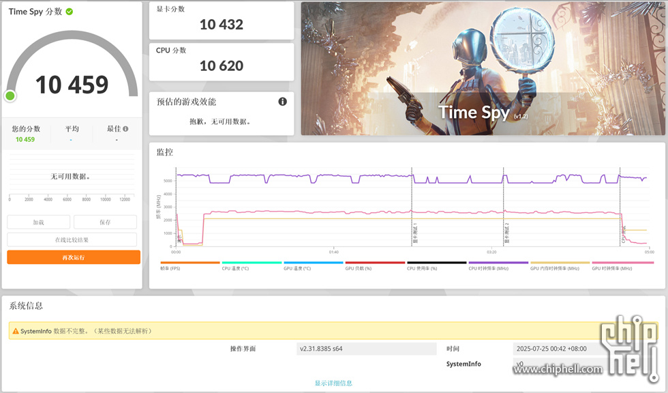Screen dimensions: 668x393
Task: Click the 无可用数据 text in score distribution chart
Action: click(x=70, y=176)
